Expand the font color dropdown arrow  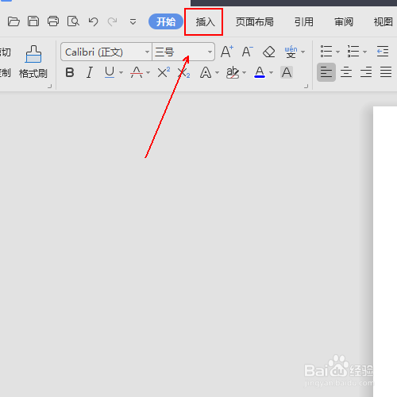271,72
